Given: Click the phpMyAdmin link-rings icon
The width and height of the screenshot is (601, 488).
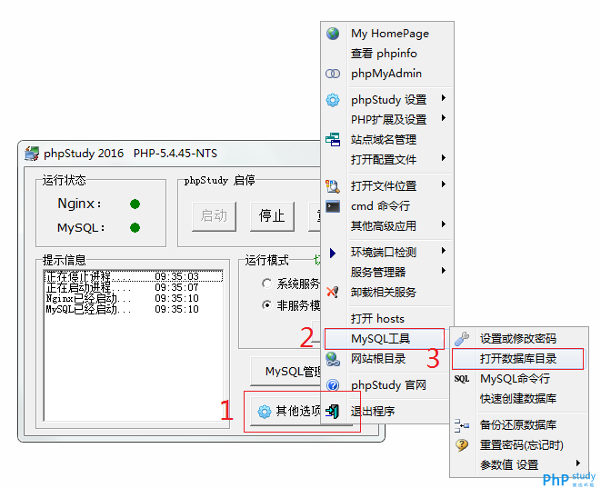Looking at the screenshot, I should (333, 74).
